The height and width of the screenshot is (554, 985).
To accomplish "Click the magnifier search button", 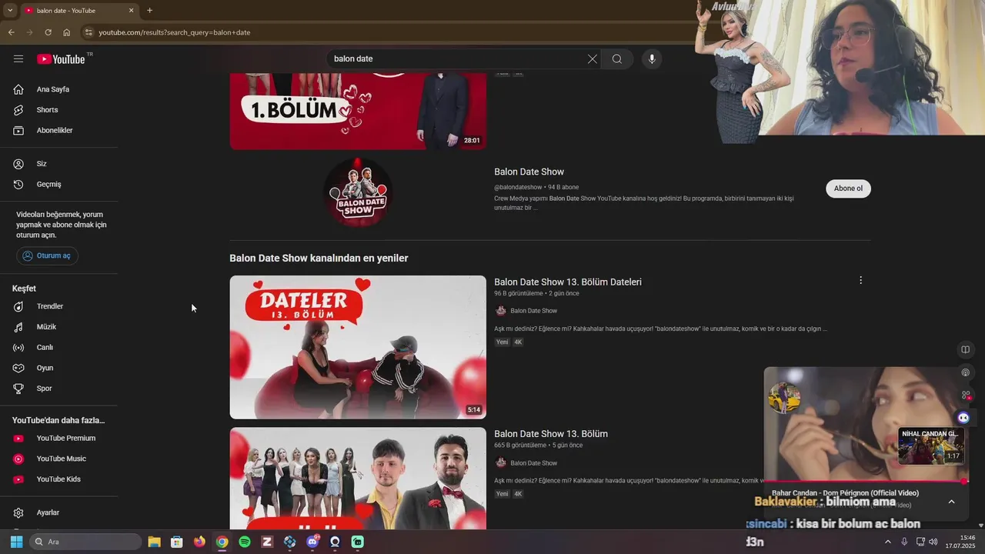I will [x=617, y=59].
